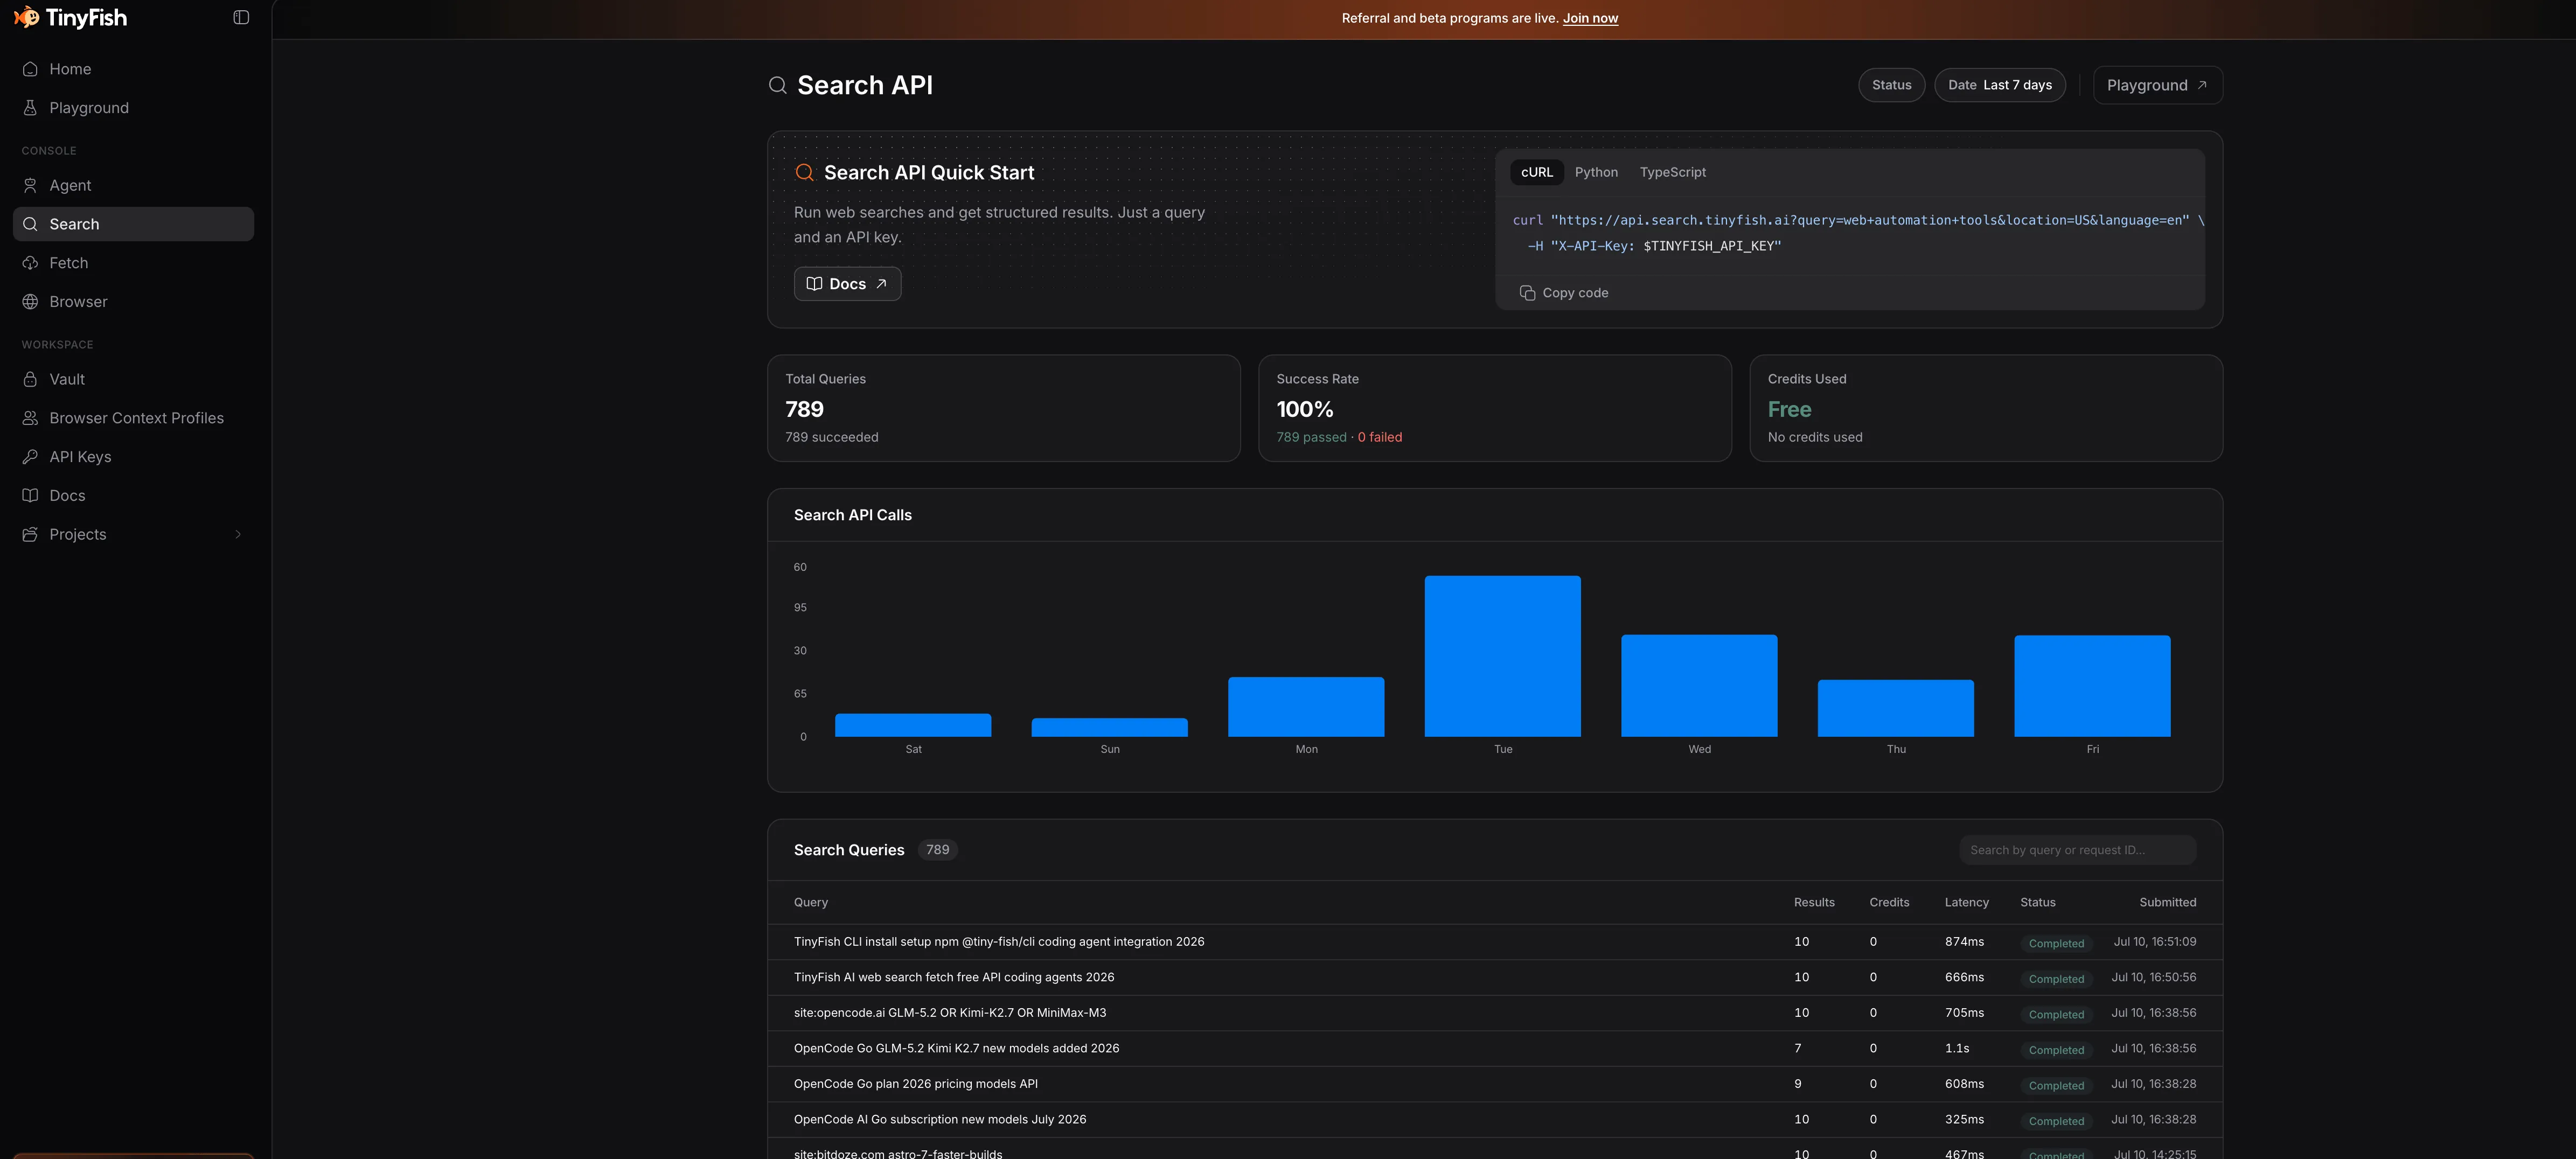Open the TinyFish CLI install setup query row

pos(1494,942)
